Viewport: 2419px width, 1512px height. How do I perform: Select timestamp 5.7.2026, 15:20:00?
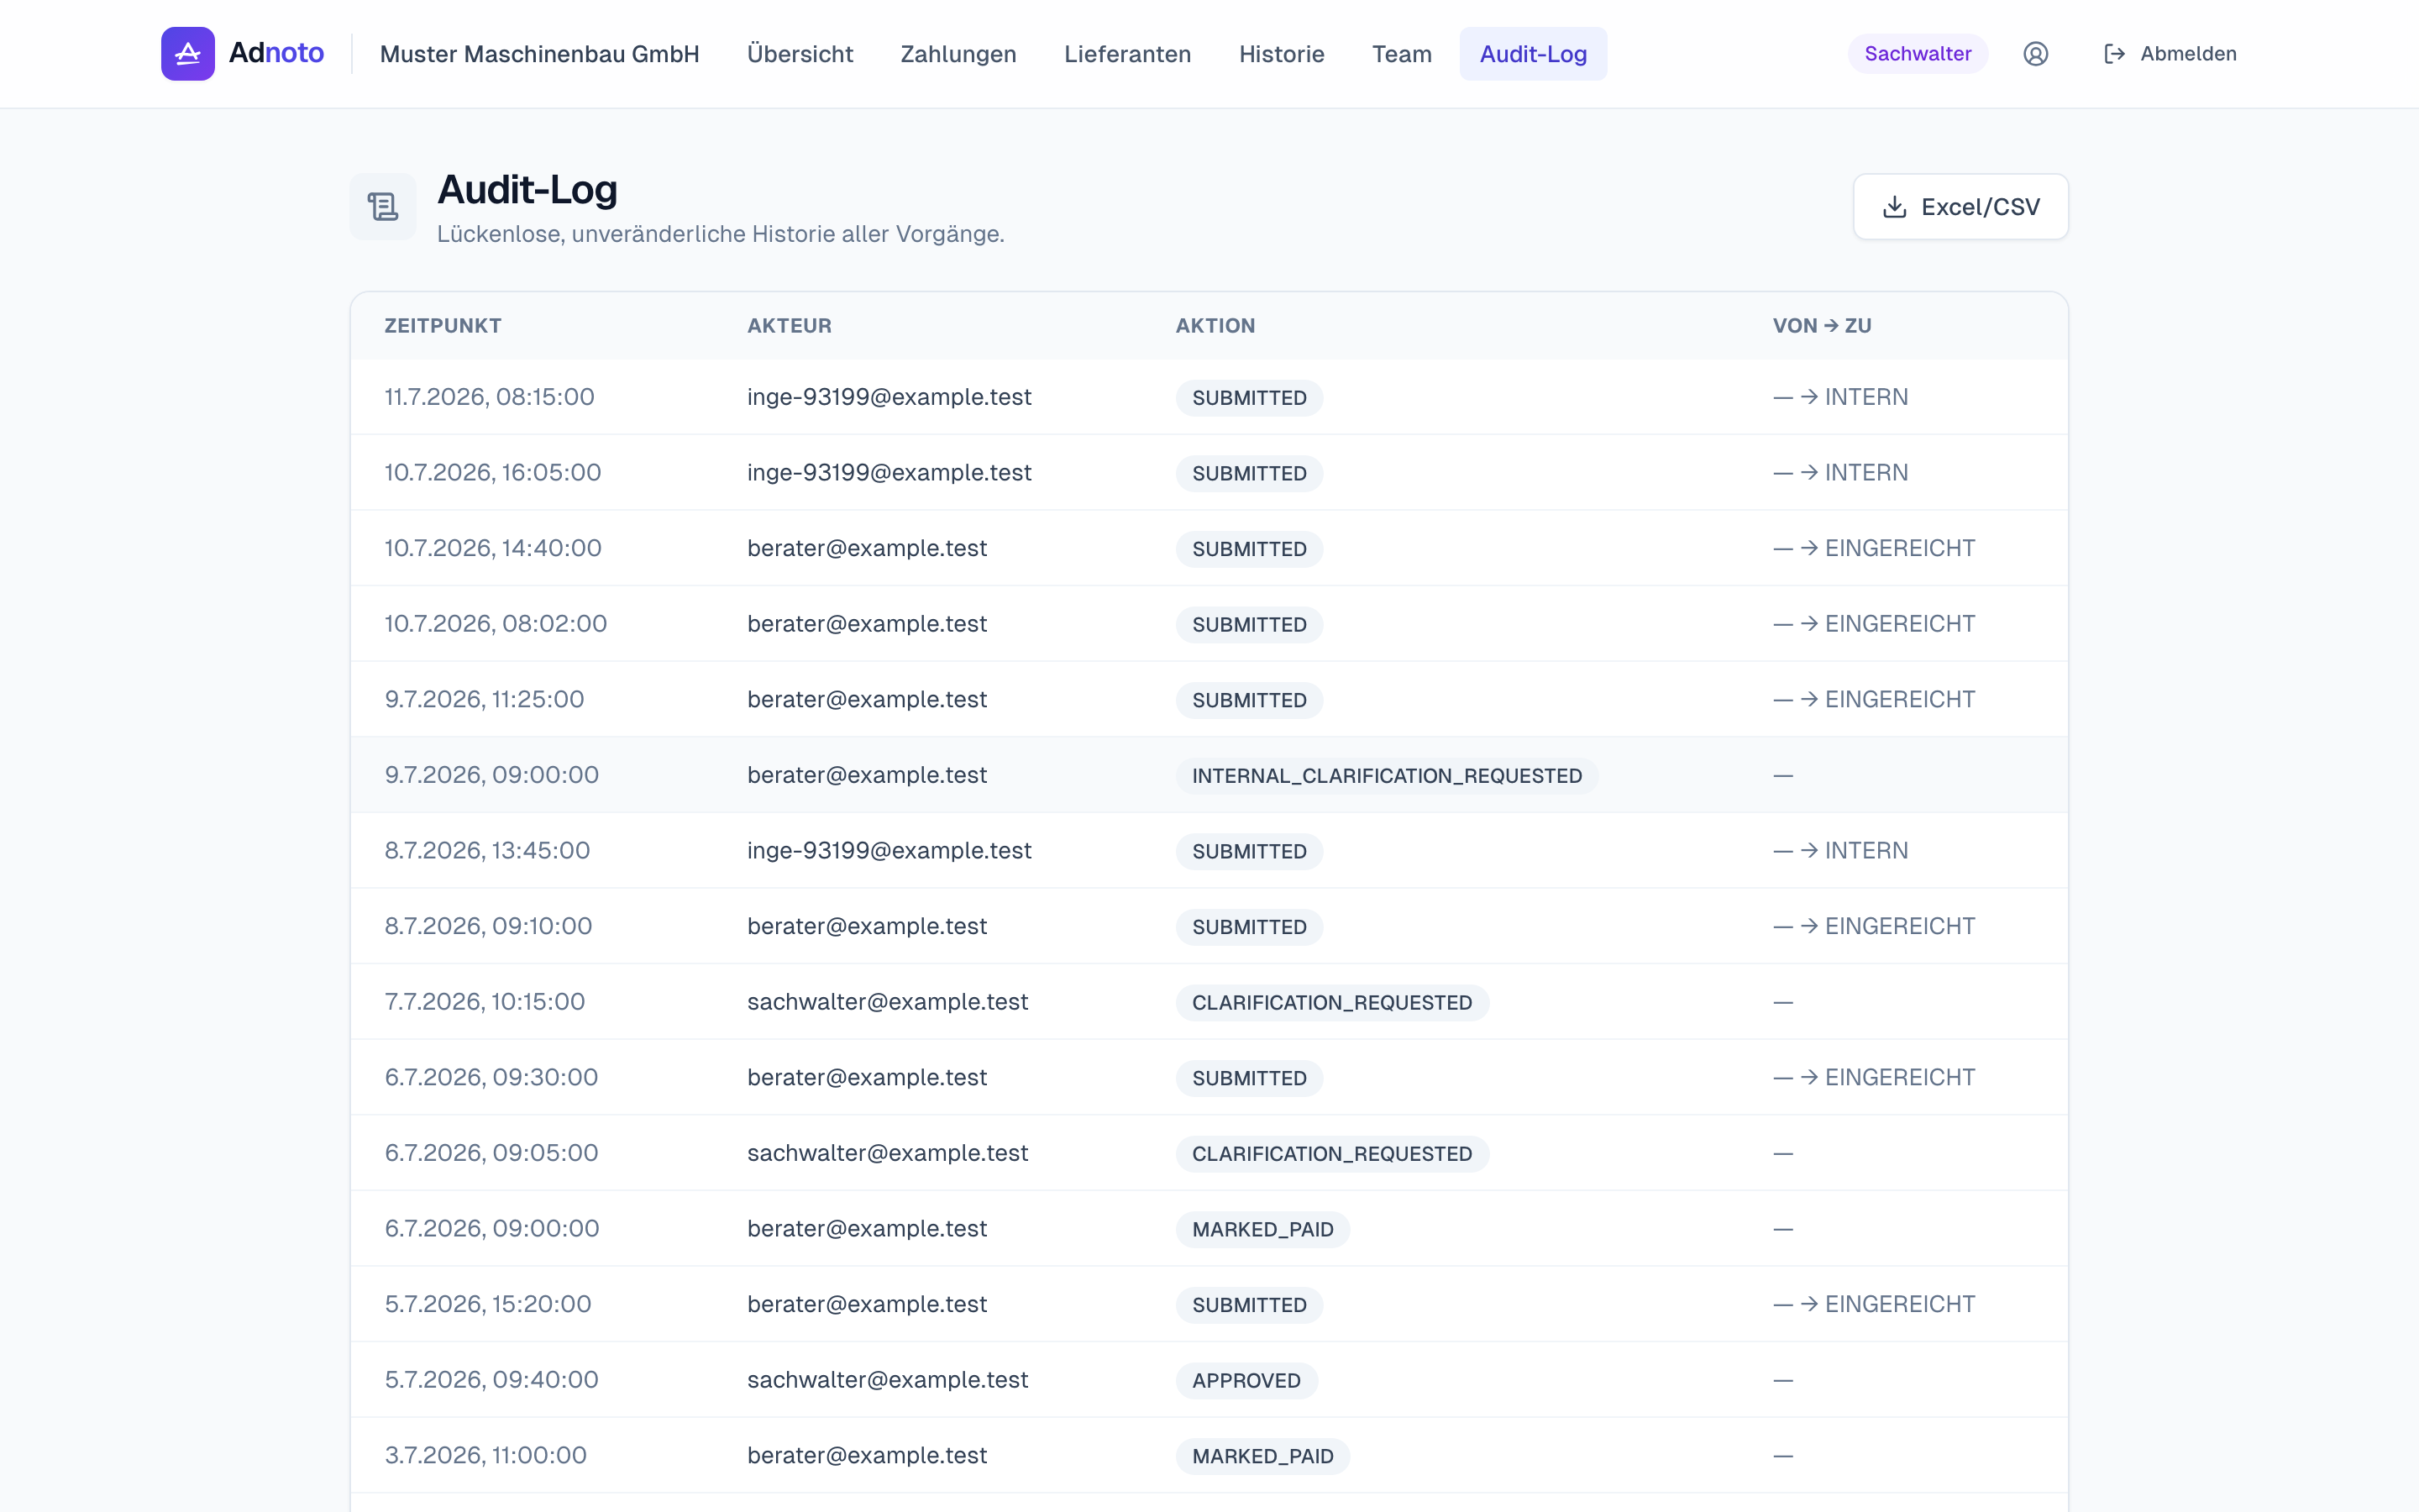488,1304
